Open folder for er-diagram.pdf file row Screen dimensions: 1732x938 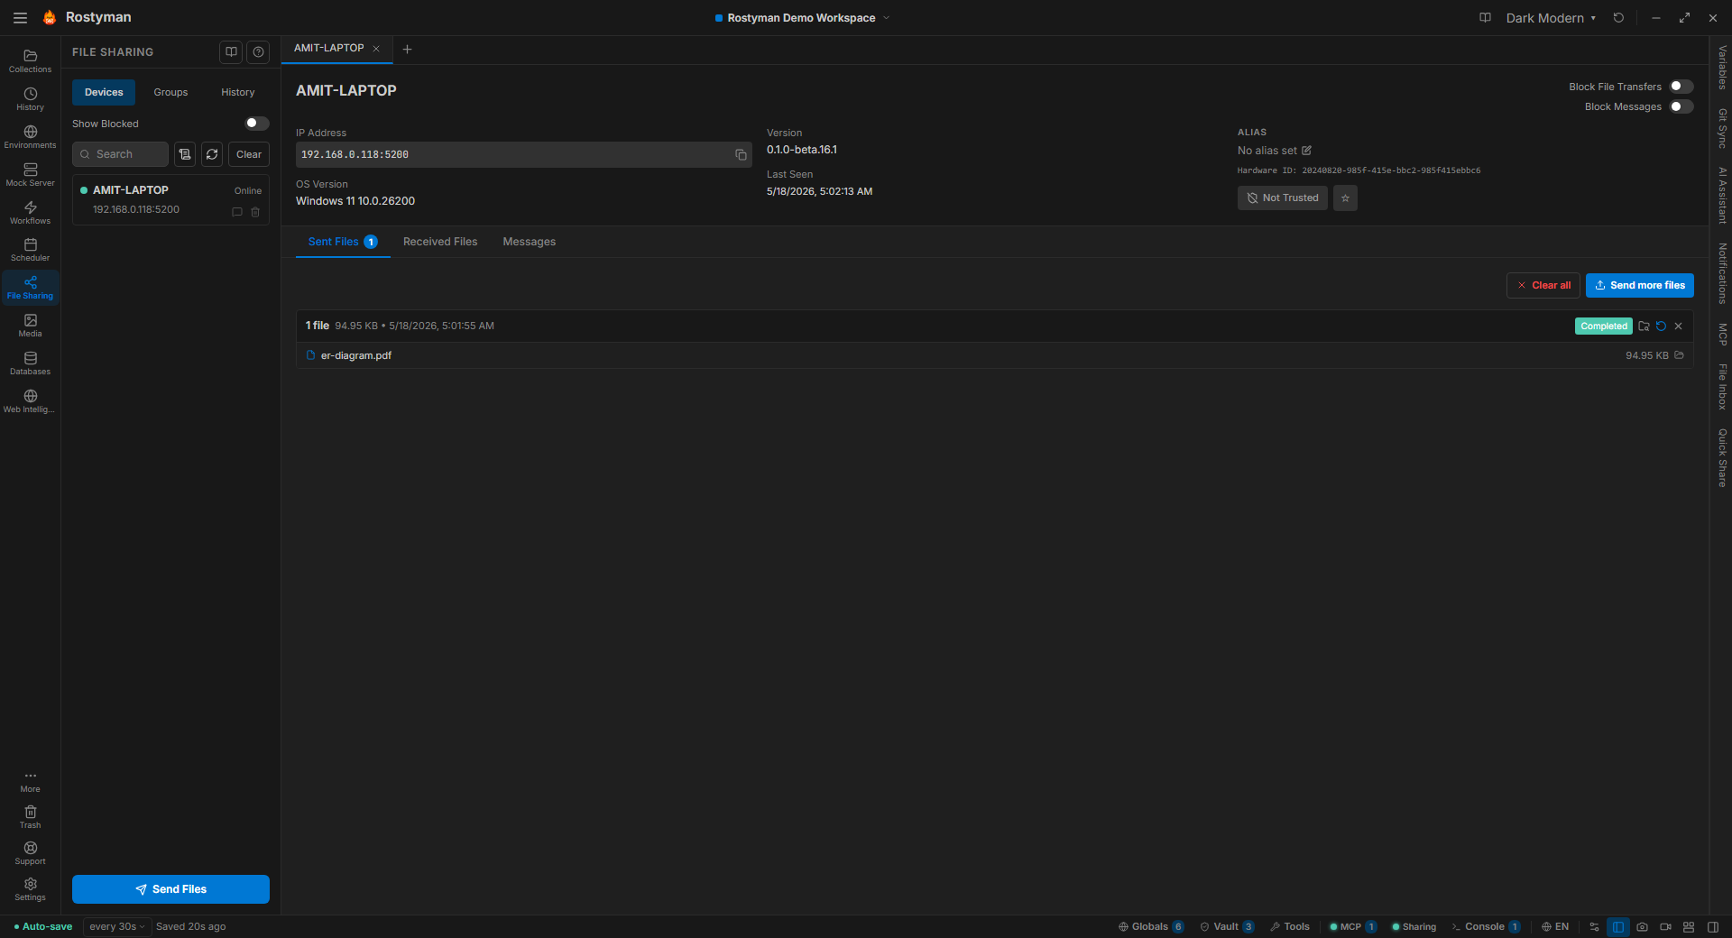[x=1679, y=355]
